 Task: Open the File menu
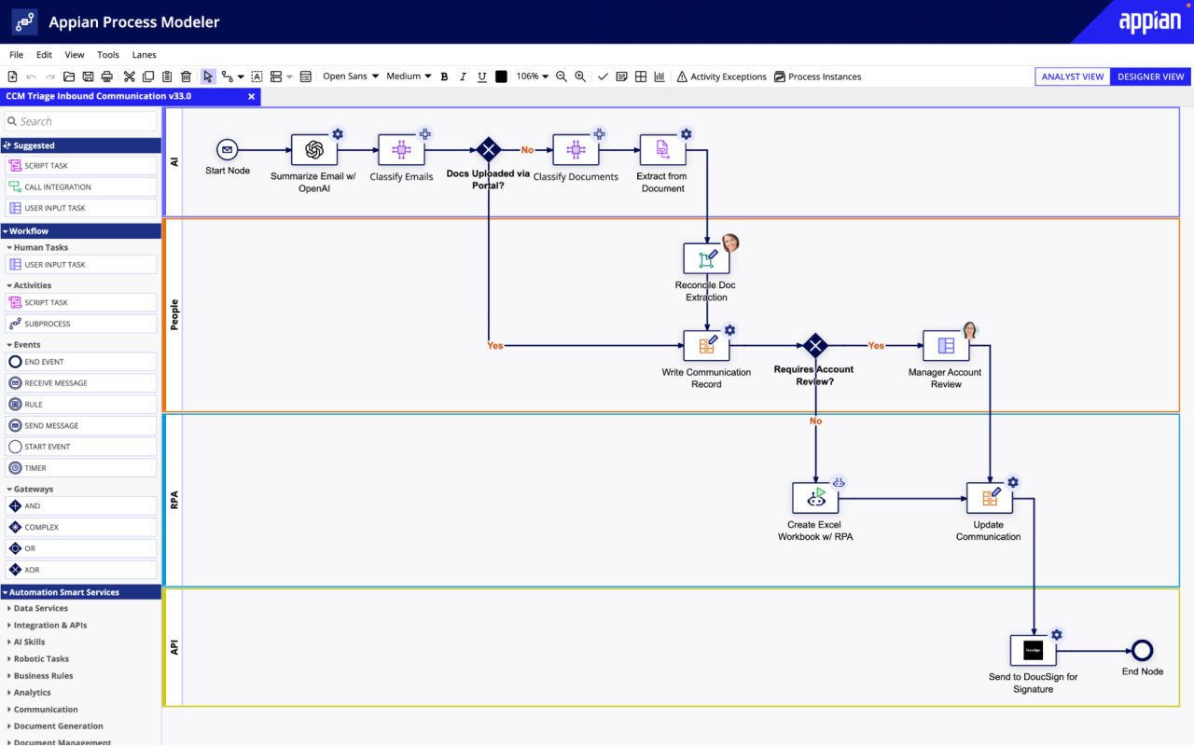17,55
